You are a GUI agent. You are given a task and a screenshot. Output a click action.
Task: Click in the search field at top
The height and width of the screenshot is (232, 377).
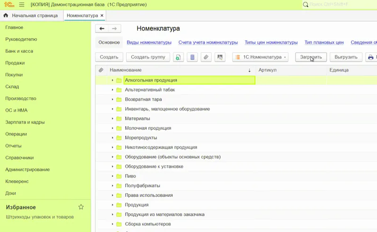(x=339, y=5)
